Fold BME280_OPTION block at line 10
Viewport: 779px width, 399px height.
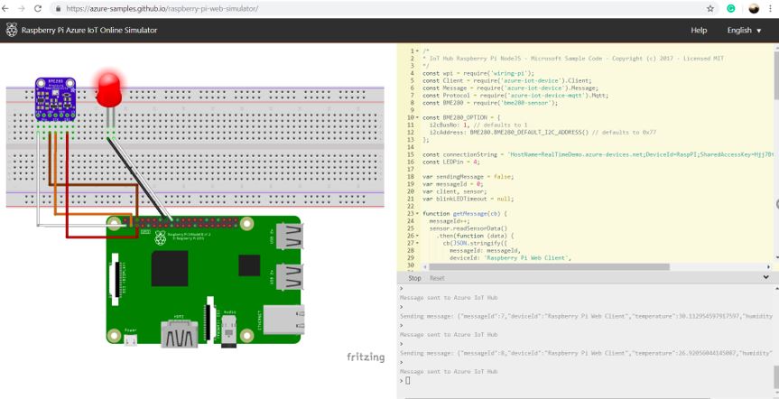[417, 117]
